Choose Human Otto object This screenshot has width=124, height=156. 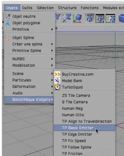[x=85, y=115]
